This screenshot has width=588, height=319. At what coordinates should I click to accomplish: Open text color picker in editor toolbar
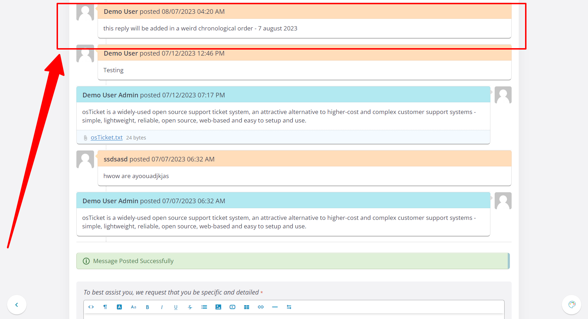[x=119, y=307]
